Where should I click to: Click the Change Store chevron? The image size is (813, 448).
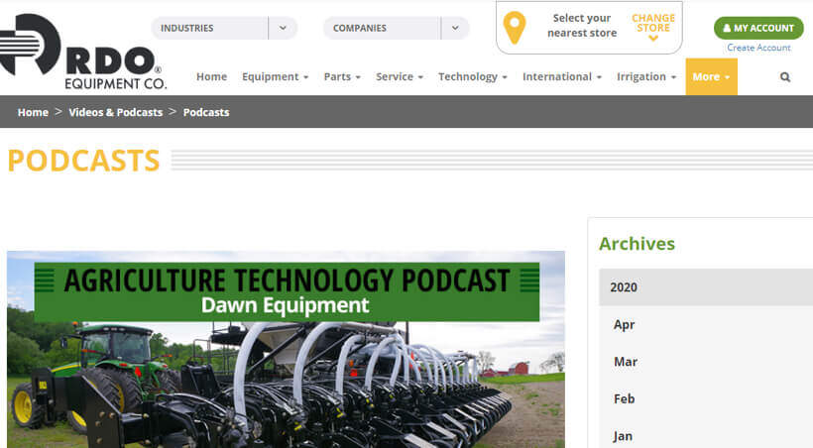click(x=653, y=39)
